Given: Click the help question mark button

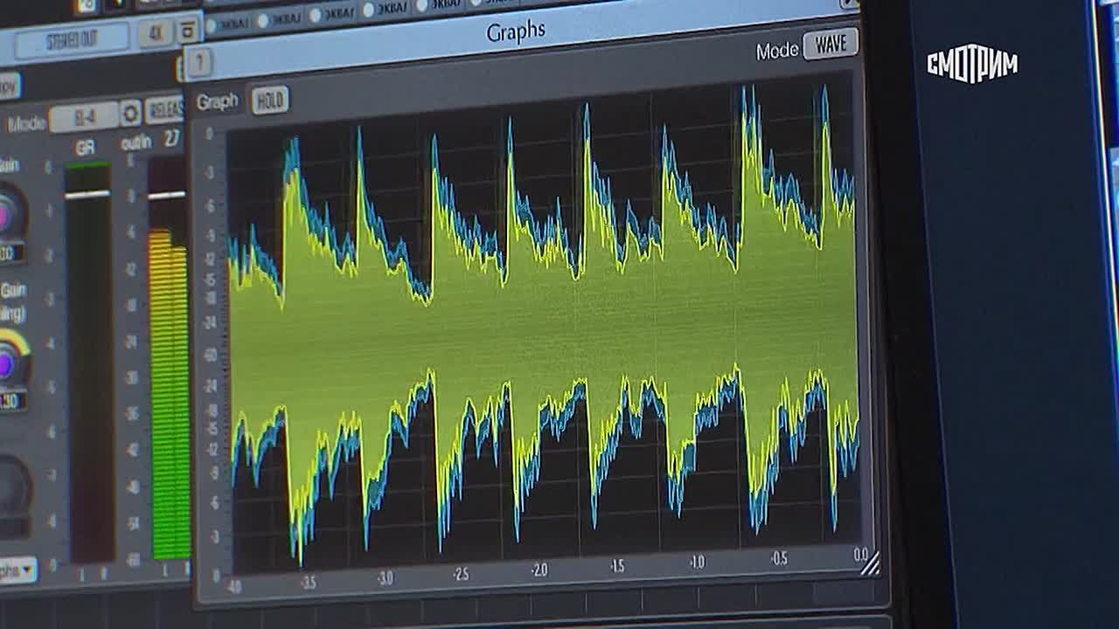Looking at the screenshot, I should point(198,62).
